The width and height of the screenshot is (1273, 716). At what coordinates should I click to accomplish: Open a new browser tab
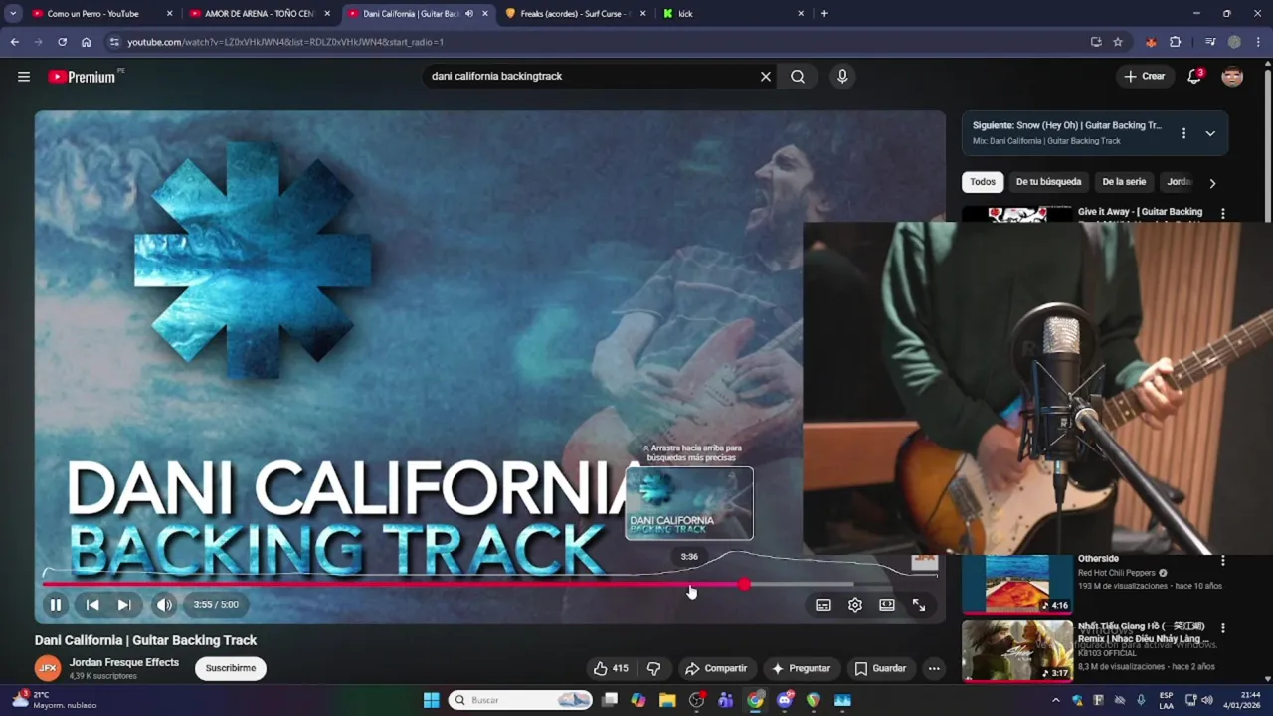tap(824, 14)
